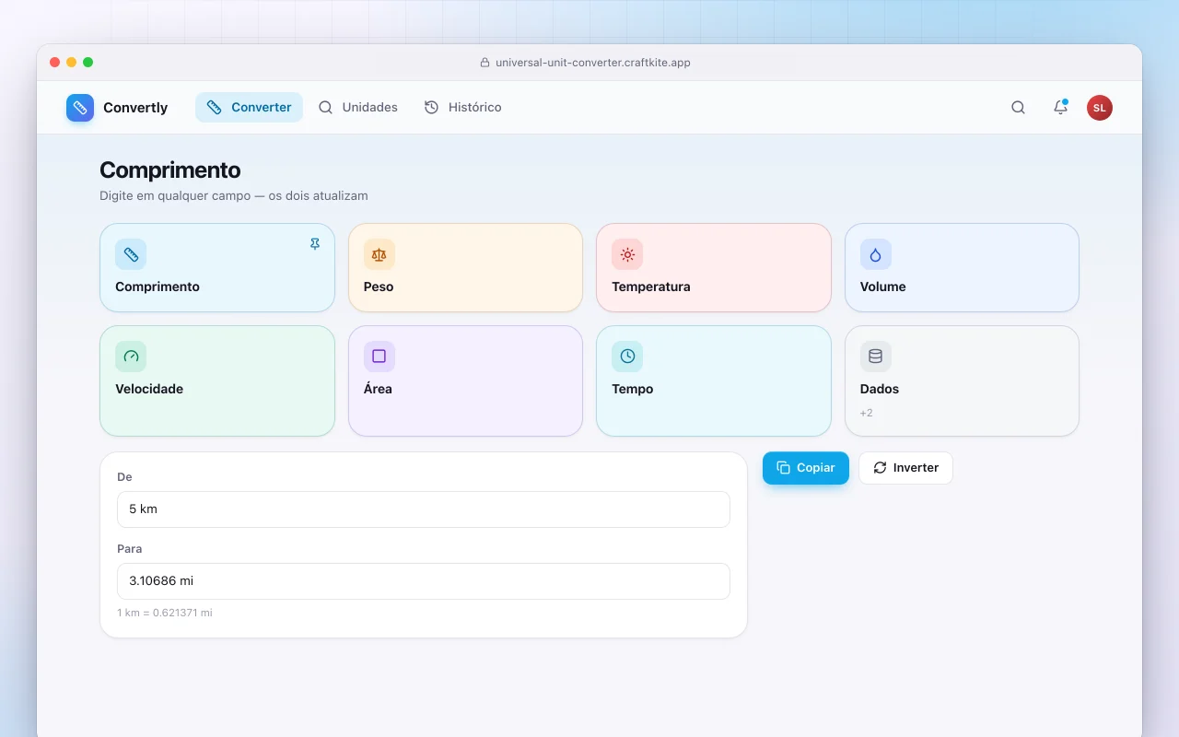Viewport: 1179px width, 737px height.
Task: Open the Tempo category card
Action: click(x=714, y=381)
